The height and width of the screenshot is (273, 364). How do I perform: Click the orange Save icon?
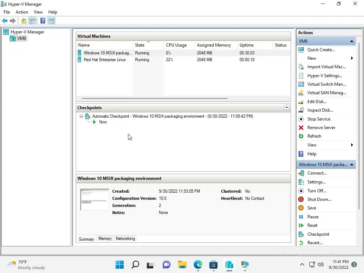click(x=301, y=208)
